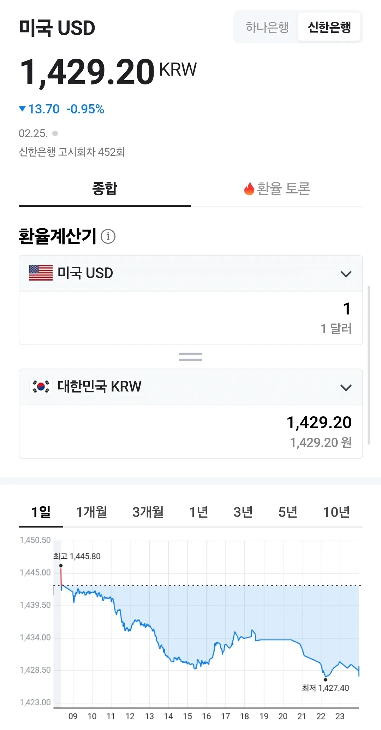Image resolution: width=381 pixels, height=730 pixels.
Task: Expand the 대한민국 KRW currency dropdown
Action: (x=191, y=387)
